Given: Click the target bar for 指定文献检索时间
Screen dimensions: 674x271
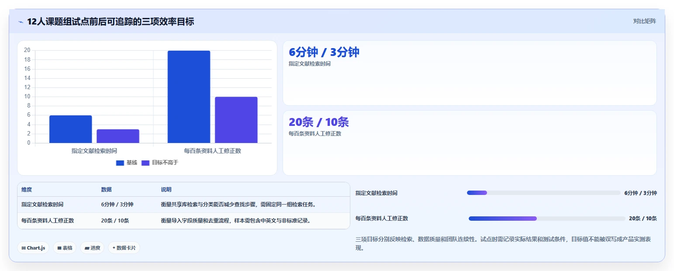Looking at the screenshot, I should (118, 136).
